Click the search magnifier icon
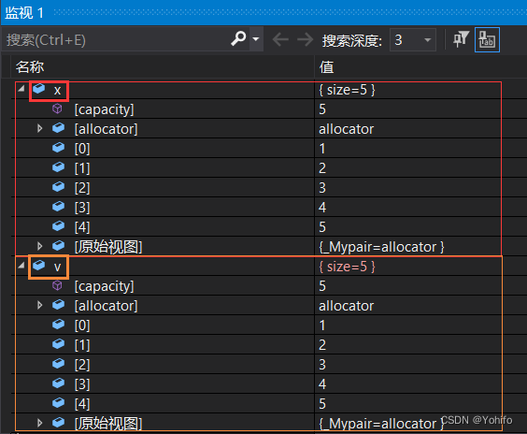 [x=238, y=39]
